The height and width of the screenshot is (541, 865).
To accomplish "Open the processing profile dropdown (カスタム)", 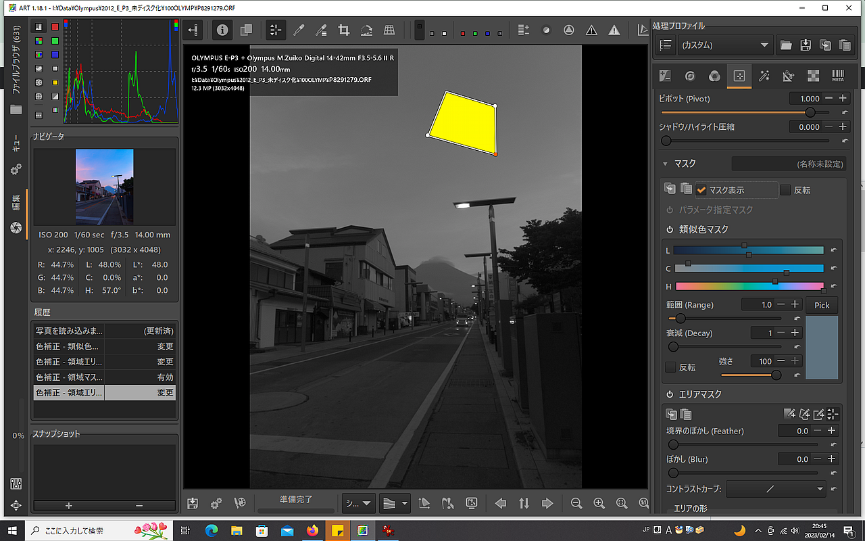I will pyautogui.click(x=725, y=45).
